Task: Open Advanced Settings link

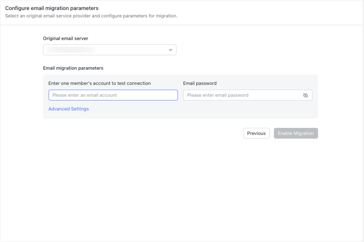Action: point(69,109)
